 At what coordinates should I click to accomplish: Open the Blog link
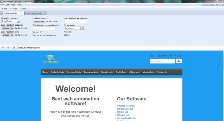point(153,56)
